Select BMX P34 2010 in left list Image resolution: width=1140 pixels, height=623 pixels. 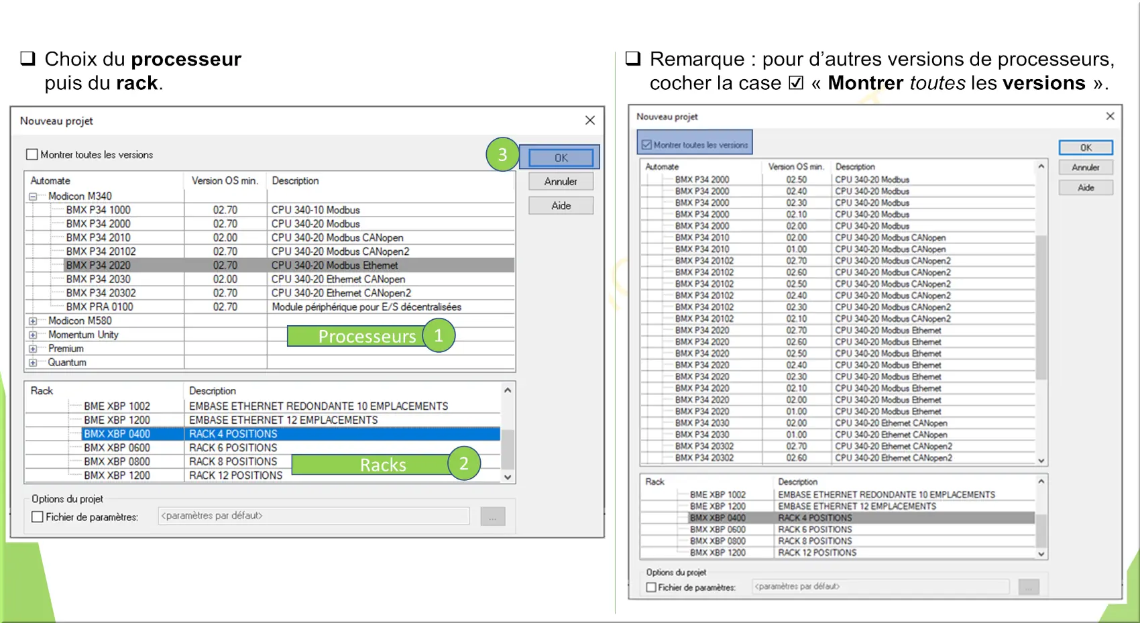[98, 237]
